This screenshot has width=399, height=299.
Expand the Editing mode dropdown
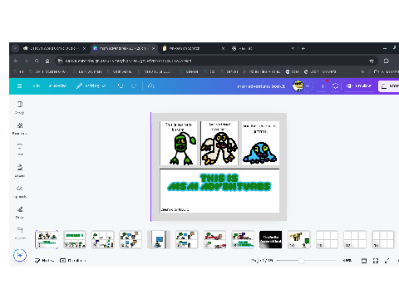point(91,86)
